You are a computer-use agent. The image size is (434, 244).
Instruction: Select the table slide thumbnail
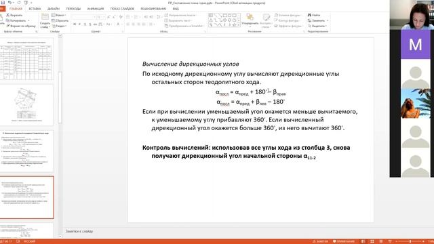click(26, 60)
